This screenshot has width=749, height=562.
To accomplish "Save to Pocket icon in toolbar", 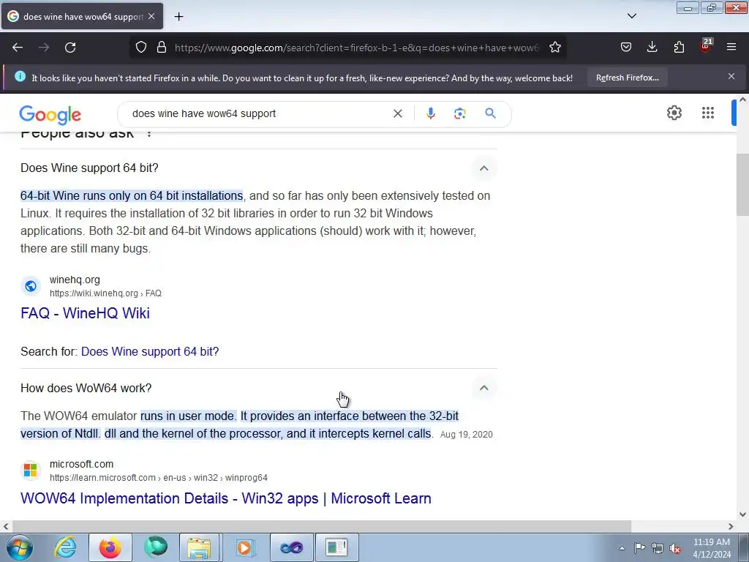I will [626, 47].
